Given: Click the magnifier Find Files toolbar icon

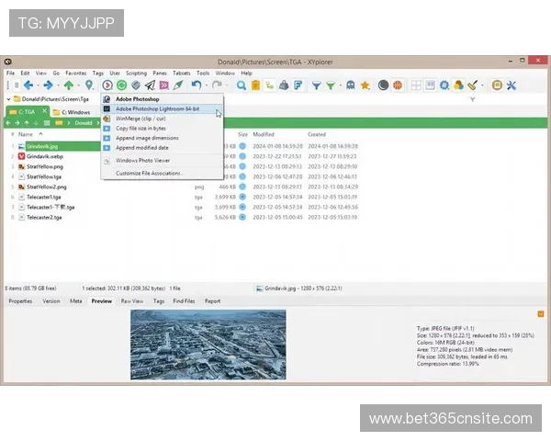Looking at the screenshot, I should pos(242,85).
